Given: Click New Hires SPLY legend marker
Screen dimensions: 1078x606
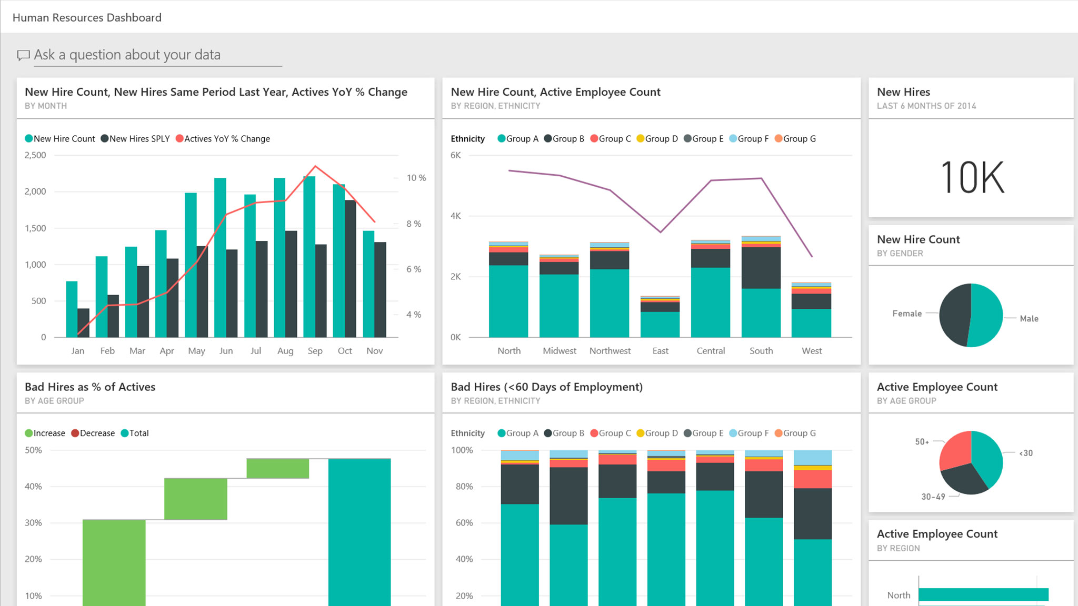Looking at the screenshot, I should [x=105, y=139].
